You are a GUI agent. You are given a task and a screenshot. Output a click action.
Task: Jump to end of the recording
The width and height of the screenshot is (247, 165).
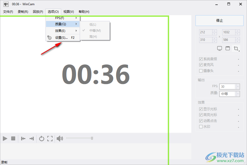click(32, 139)
